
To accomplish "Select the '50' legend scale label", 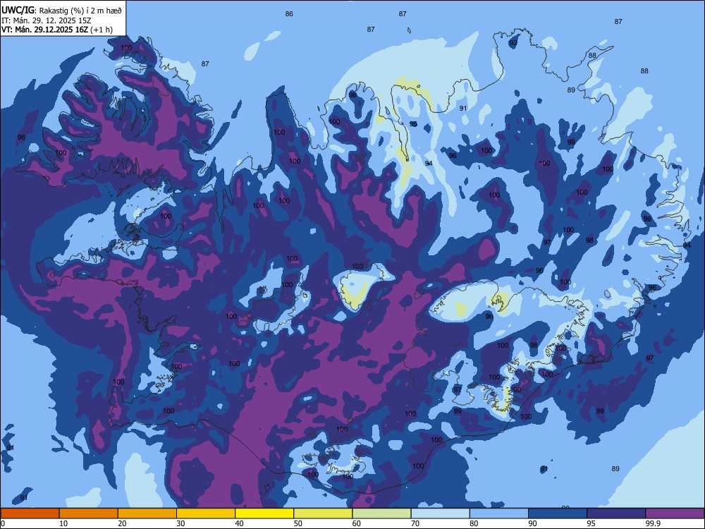I will pos(298,523).
